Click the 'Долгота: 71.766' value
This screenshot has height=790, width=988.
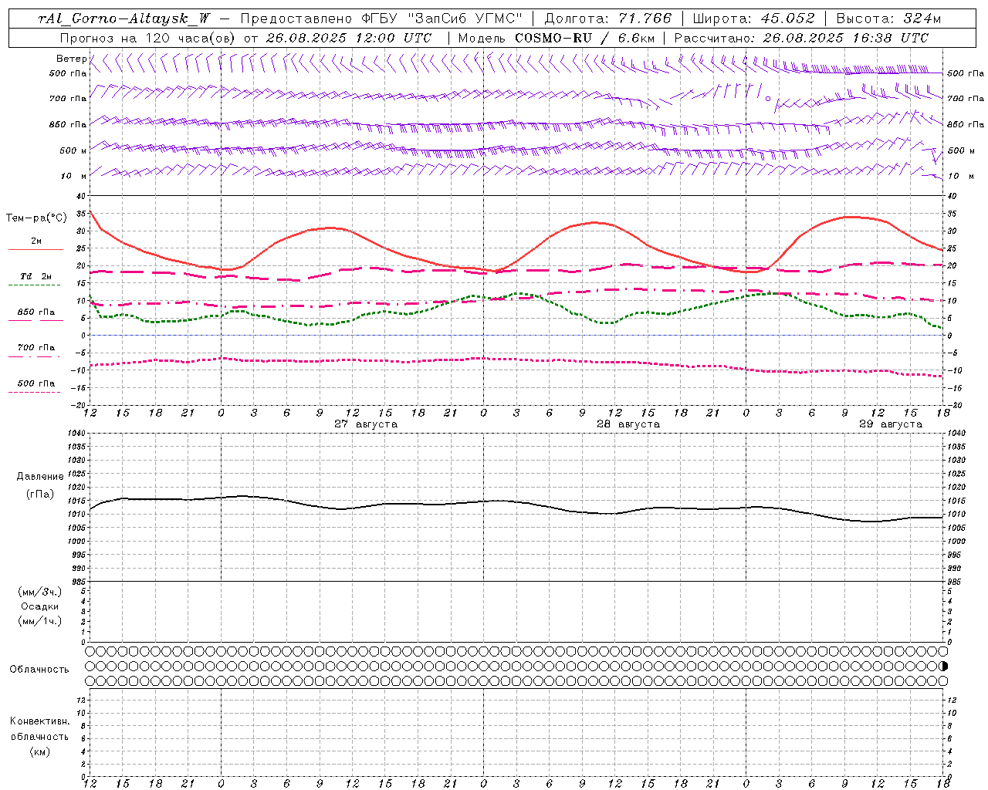[x=608, y=19]
